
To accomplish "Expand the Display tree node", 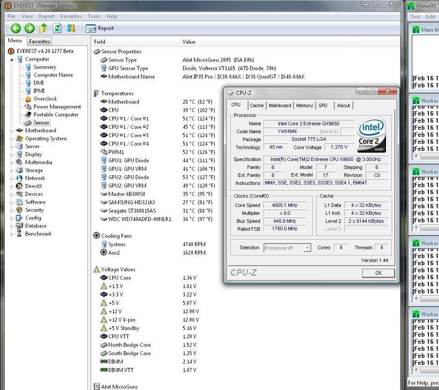I will coord(12,154).
